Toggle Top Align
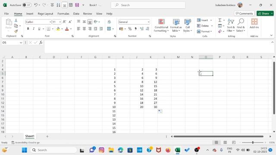This screenshot has width=276, height=155. click(x=78, y=22)
